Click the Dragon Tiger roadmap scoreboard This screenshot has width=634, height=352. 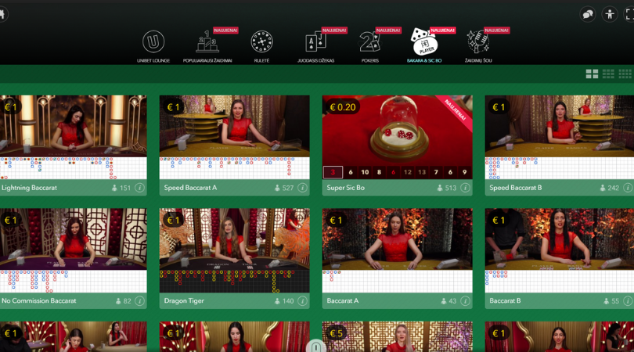pos(235,282)
